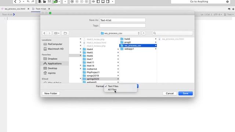Viewport: 235px width, 132px height.
Task: Expand the spring2020 folder arrow
Action: (x=118, y=79)
